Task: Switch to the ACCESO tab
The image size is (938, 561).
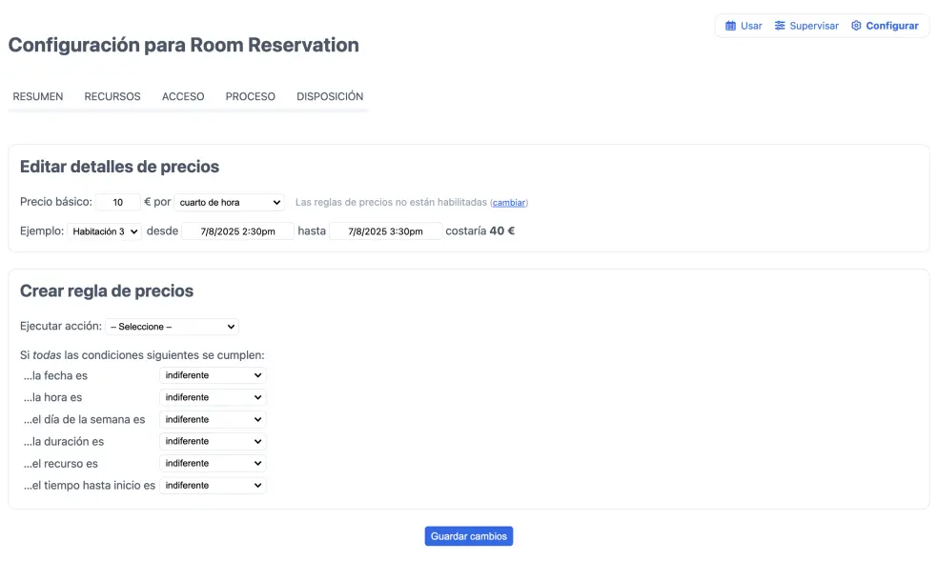Action: pyautogui.click(x=183, y=96)
